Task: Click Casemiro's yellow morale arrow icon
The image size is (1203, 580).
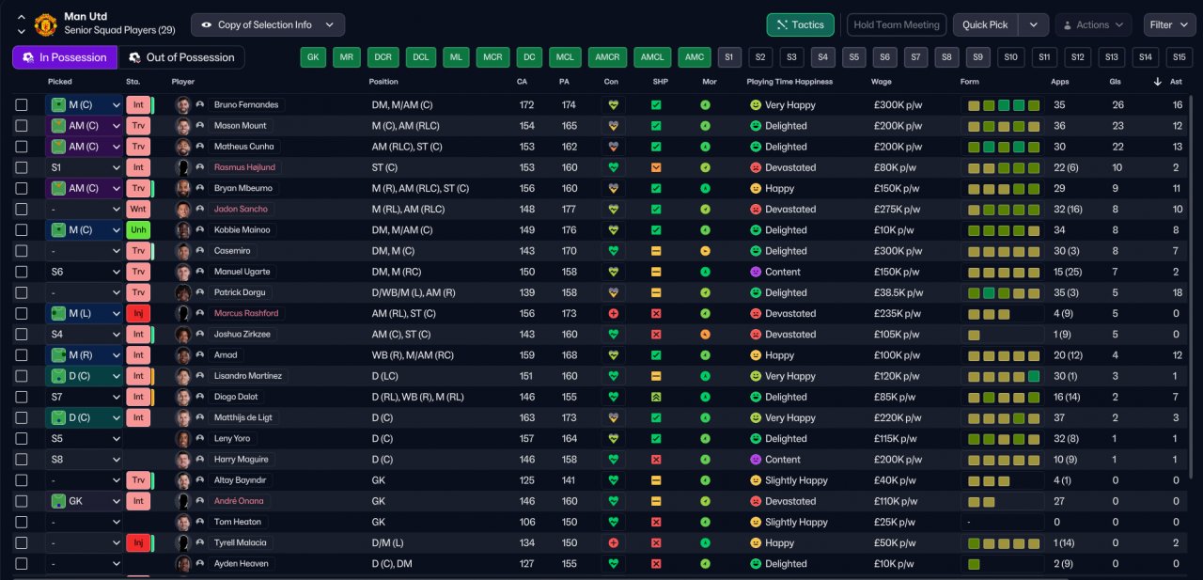Action: click(x=705, y=251)
